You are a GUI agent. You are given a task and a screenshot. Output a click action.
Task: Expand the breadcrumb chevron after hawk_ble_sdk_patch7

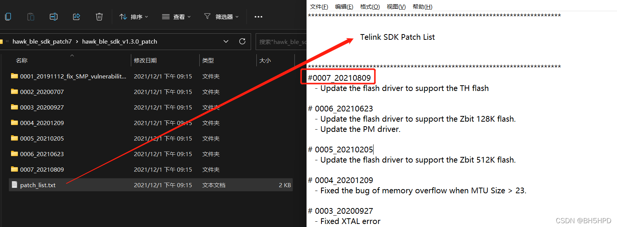[77, 41]
